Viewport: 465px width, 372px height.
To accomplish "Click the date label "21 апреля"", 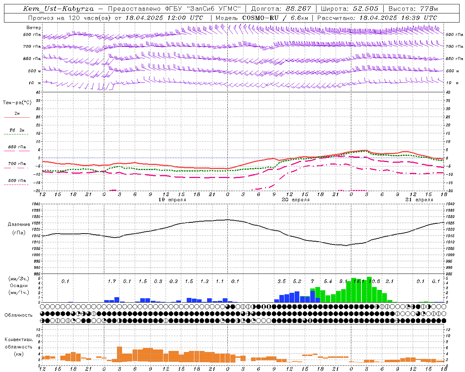I will click(x=419, y=200).
